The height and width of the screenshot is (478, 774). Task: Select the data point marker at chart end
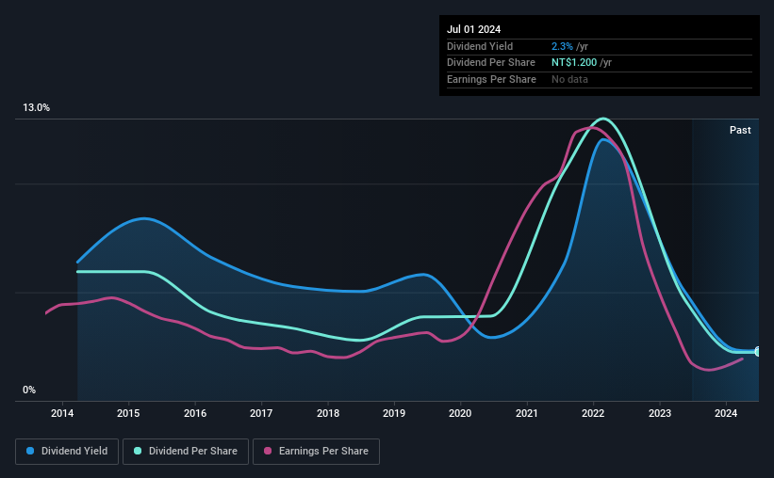point(758,351)
